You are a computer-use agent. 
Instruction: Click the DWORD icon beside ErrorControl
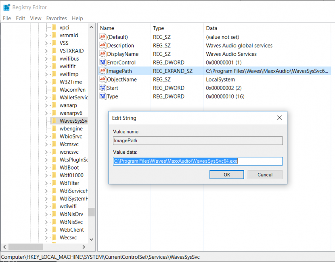pos(102,62)
